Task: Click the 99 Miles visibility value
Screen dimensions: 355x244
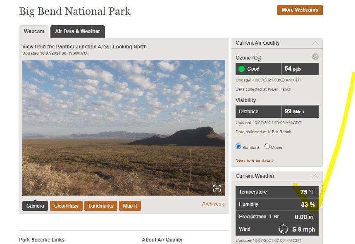Action: pos(300,112)
